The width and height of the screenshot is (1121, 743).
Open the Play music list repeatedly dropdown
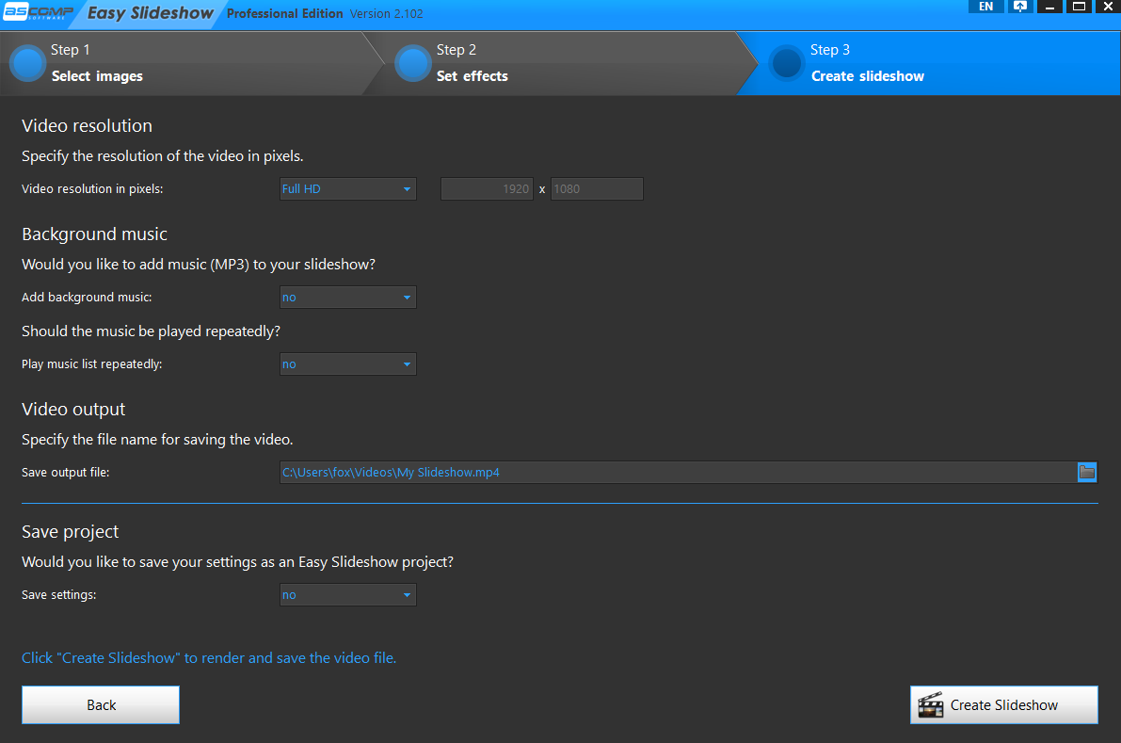(347, 364)
